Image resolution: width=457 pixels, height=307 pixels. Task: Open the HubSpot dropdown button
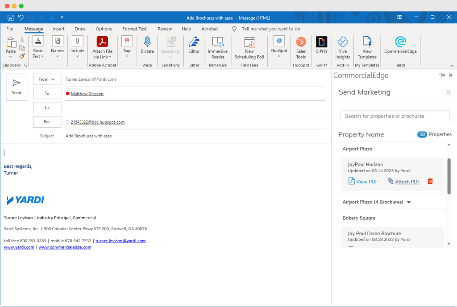279,46
